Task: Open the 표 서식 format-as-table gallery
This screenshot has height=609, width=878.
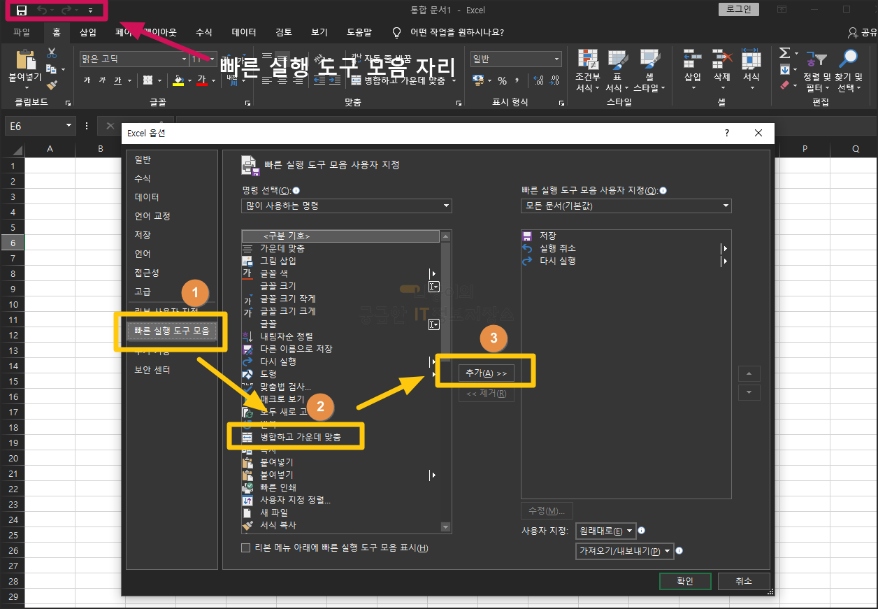Action: pyautogui.click(x=617, y=71)
